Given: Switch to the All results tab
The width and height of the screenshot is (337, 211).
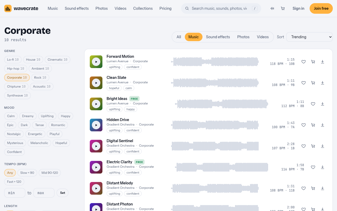Looking at the screenshot, I should click(179, 37).
